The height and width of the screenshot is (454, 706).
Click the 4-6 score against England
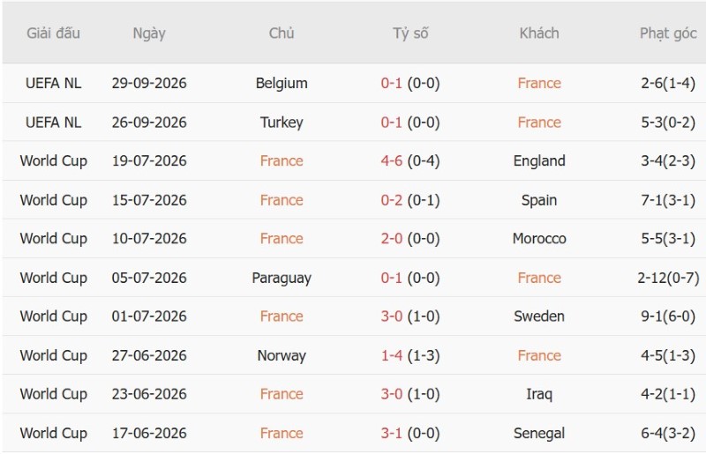[x=391, y=161]
